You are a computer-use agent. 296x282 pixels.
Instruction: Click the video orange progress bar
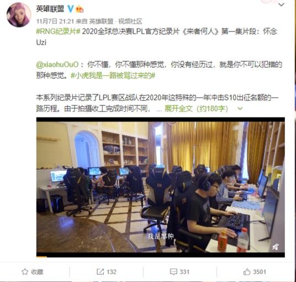point(41,257)
